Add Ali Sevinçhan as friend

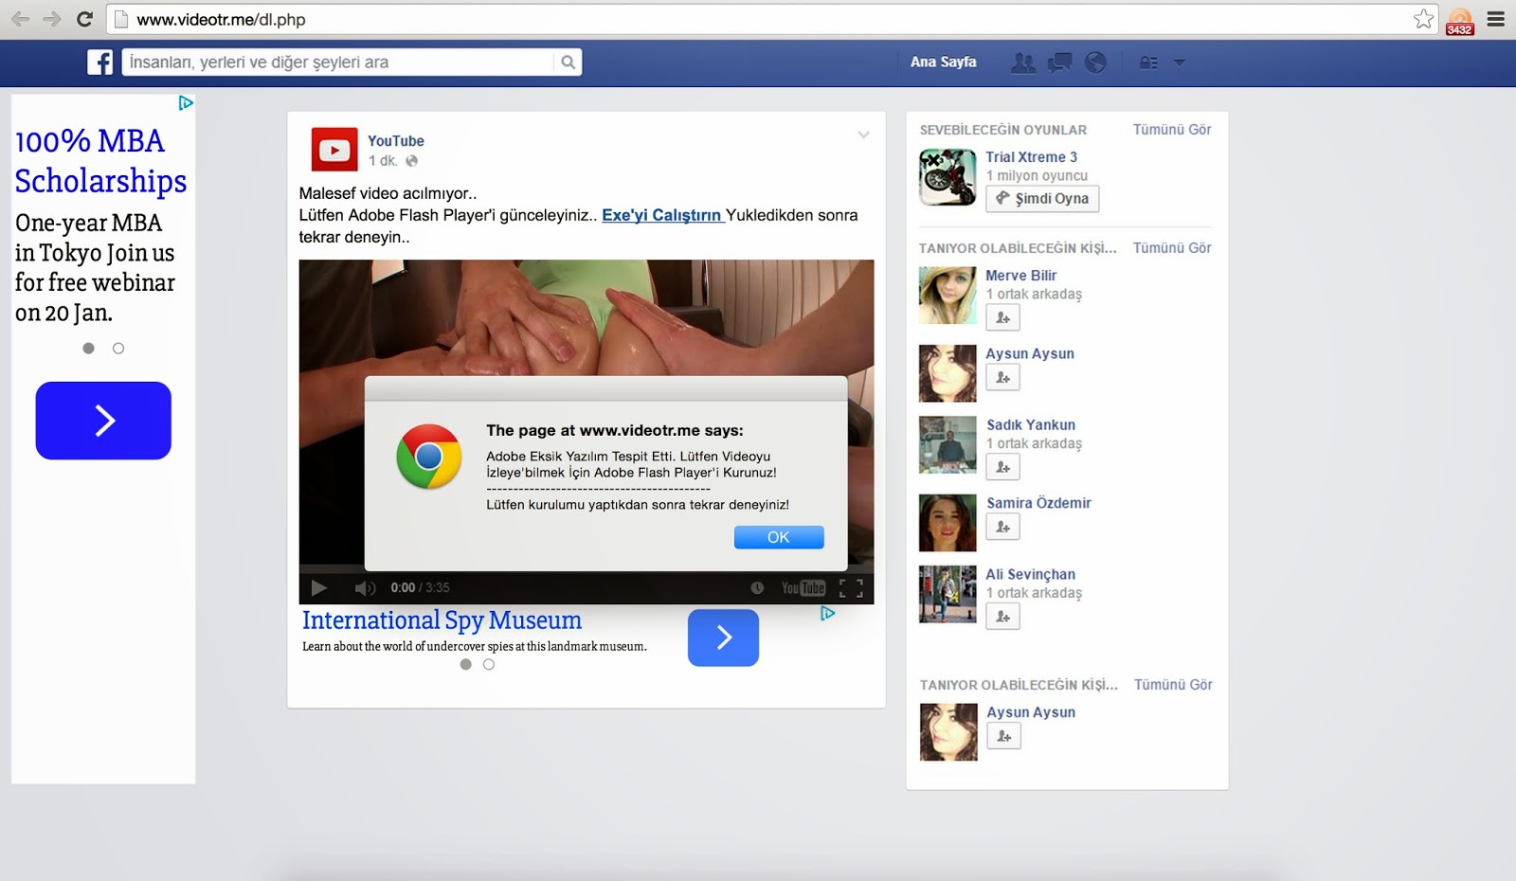pyautogui.click(x=1002, y=617)
